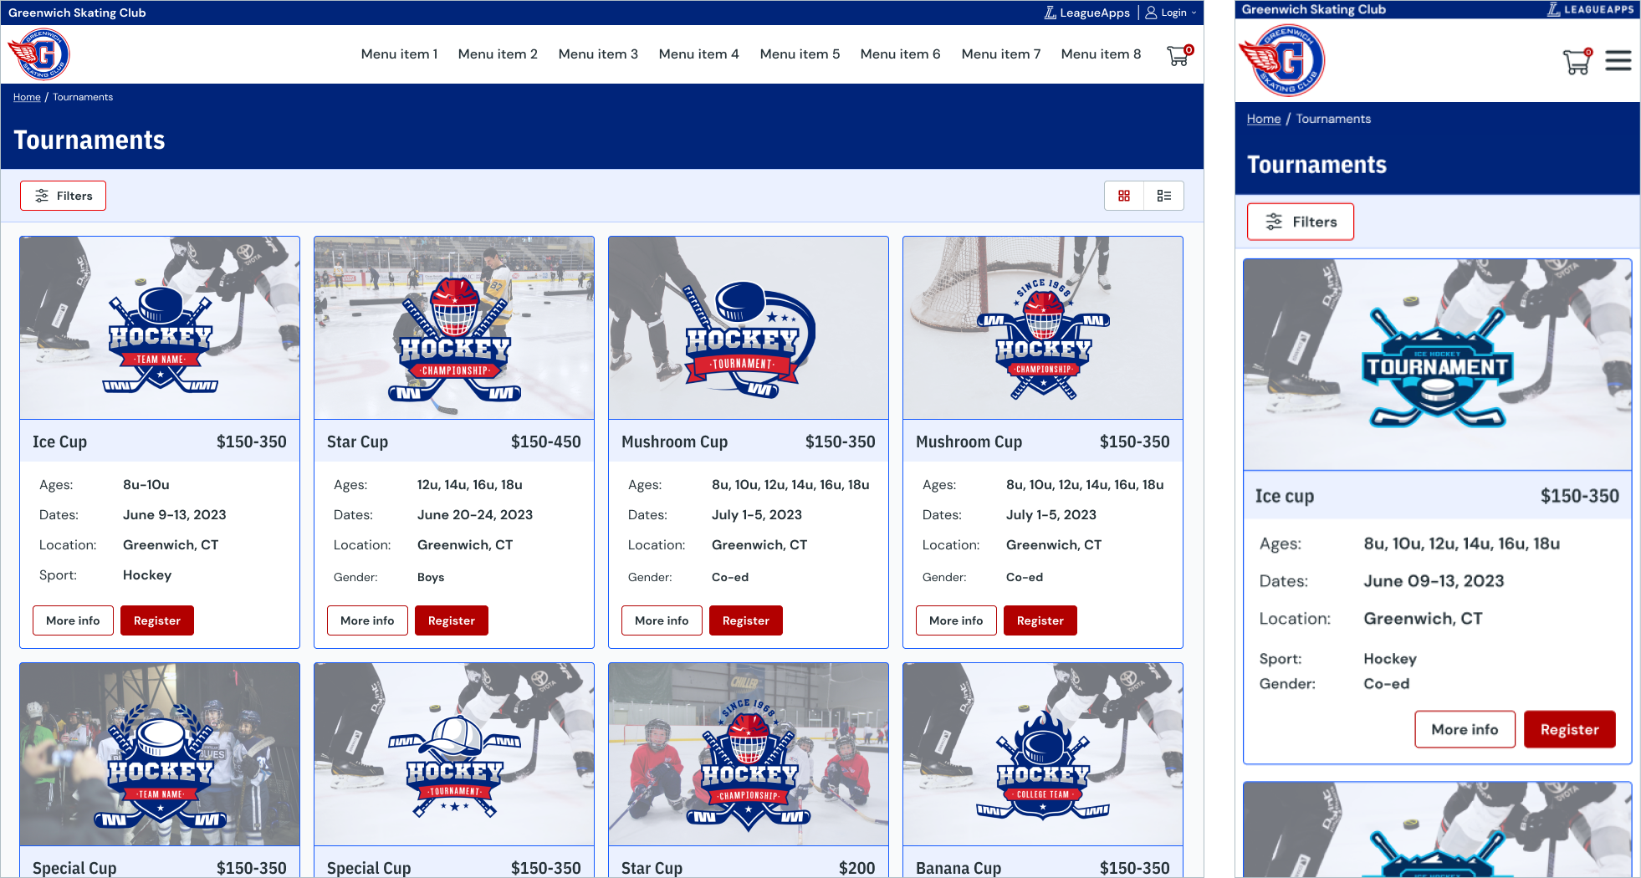Register for first Mushroom Cup tournament
Viewport: 1641px width, 878px height.
pos(746,620)
